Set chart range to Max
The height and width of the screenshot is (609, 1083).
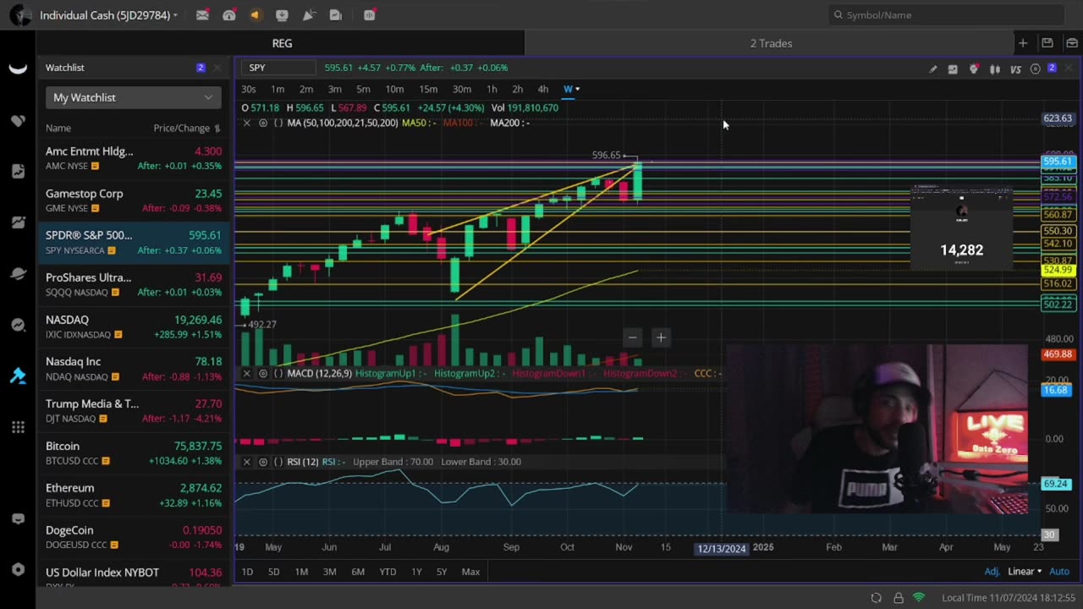470,572
